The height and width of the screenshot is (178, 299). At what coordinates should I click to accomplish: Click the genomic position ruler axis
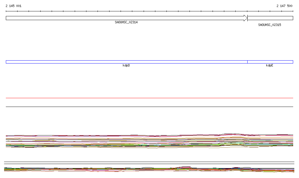[149, 11]
